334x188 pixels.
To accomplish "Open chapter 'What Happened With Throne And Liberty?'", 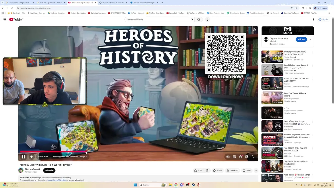I will pyautogui.click(x=70, y=157).
